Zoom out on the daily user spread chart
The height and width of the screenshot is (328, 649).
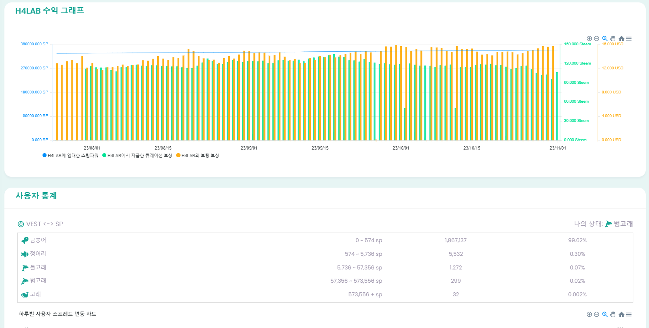(x=596, y=314)
